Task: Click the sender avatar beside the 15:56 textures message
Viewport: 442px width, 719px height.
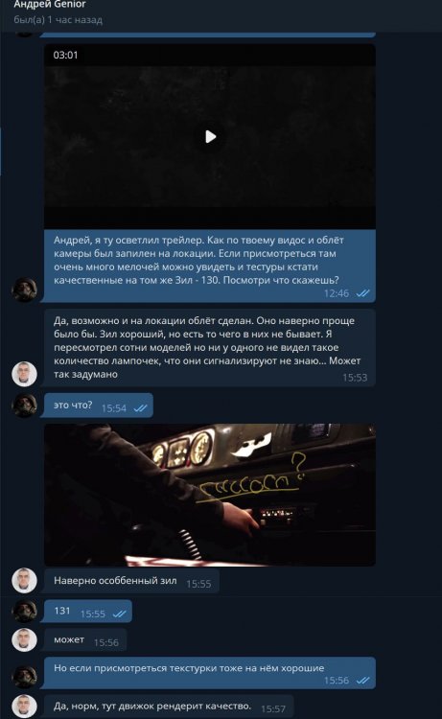Action: point(24,676)
